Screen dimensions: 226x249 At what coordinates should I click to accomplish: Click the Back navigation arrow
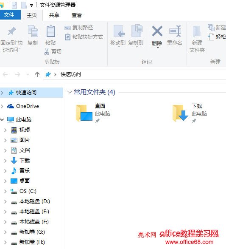pos(6,74)
